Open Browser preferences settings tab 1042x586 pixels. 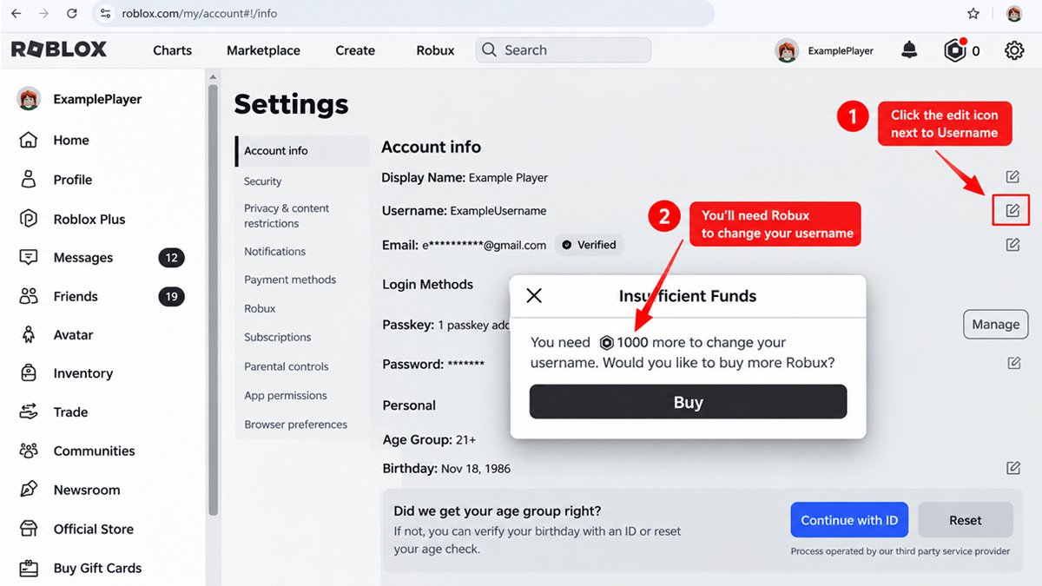pos(295,425)
